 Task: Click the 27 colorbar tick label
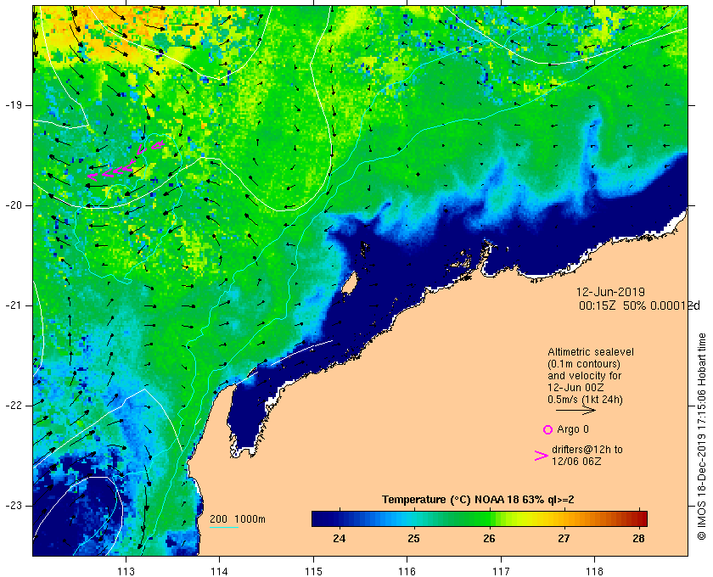click(564, 538)
